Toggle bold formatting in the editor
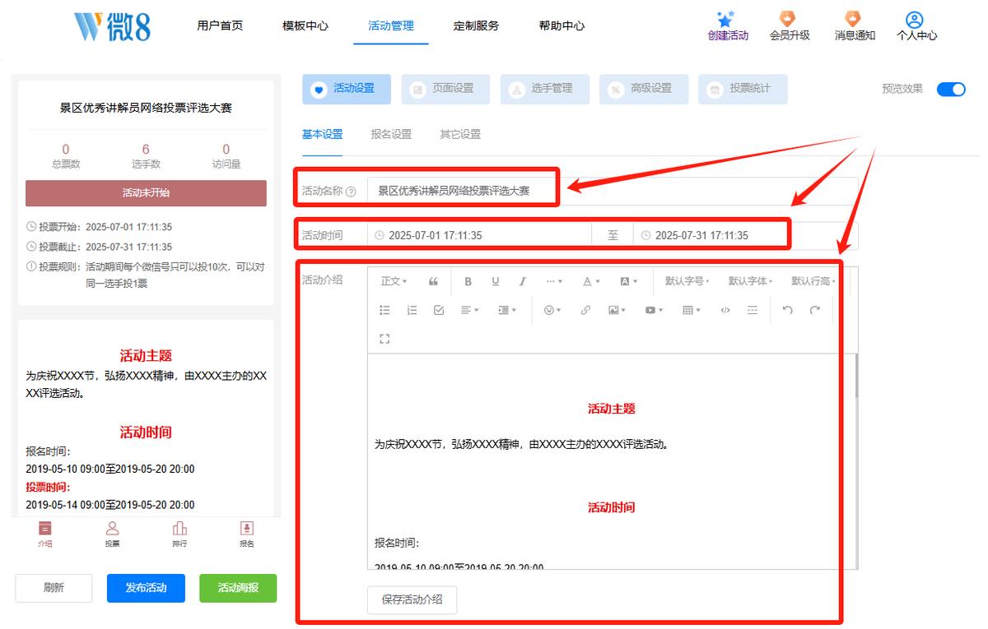Viewport: 988px width, 629px height. tap(468, 281)
